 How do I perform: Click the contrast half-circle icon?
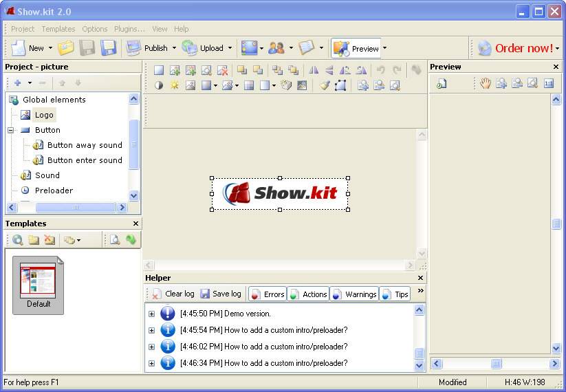[159, 85]
